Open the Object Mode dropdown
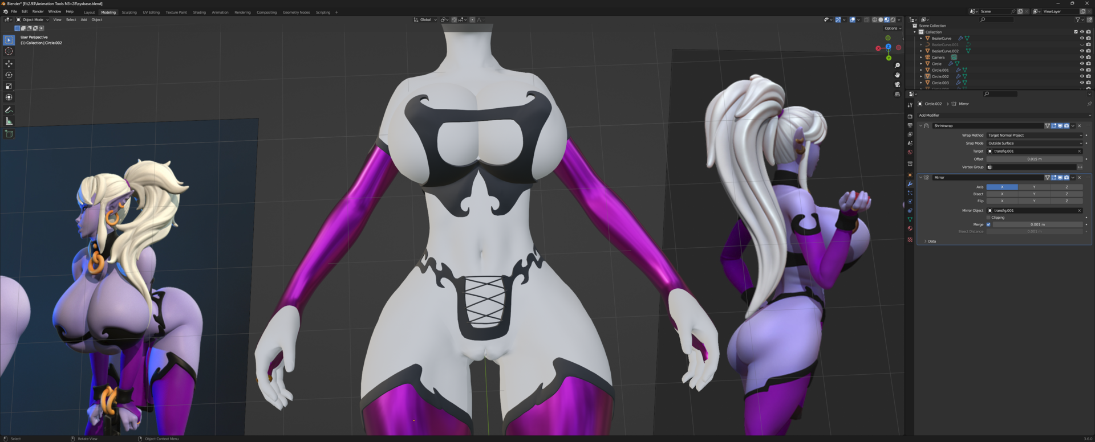Viewport: 1095px width, 442px height. click(x=33, y=19)
